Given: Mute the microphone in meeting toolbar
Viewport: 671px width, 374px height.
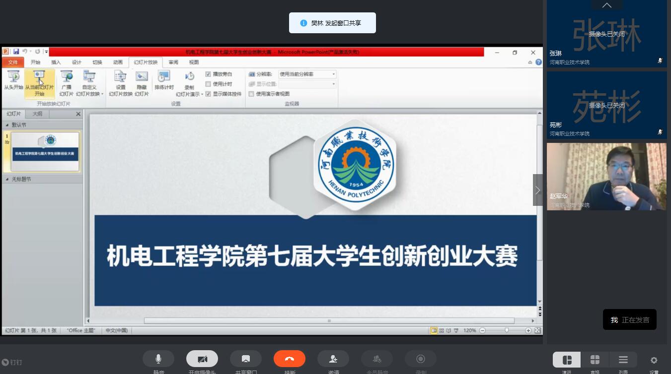Looking at the screenshot, I should click(158, 359).
